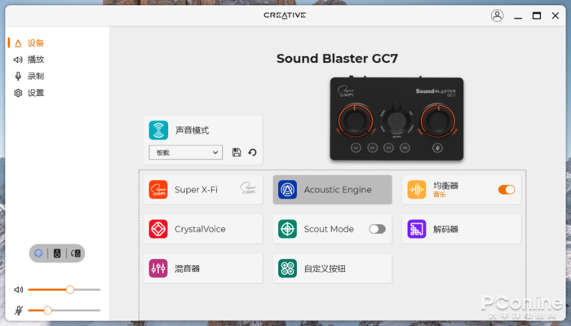Viewport: 571px width, 326px height.
Task: Click the Scout Mode label
Action: coord(329,229)
